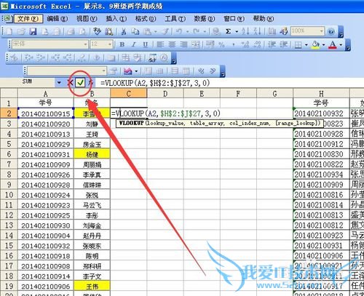
Task: Click the Save floppy disk icon
Action: 33,31
